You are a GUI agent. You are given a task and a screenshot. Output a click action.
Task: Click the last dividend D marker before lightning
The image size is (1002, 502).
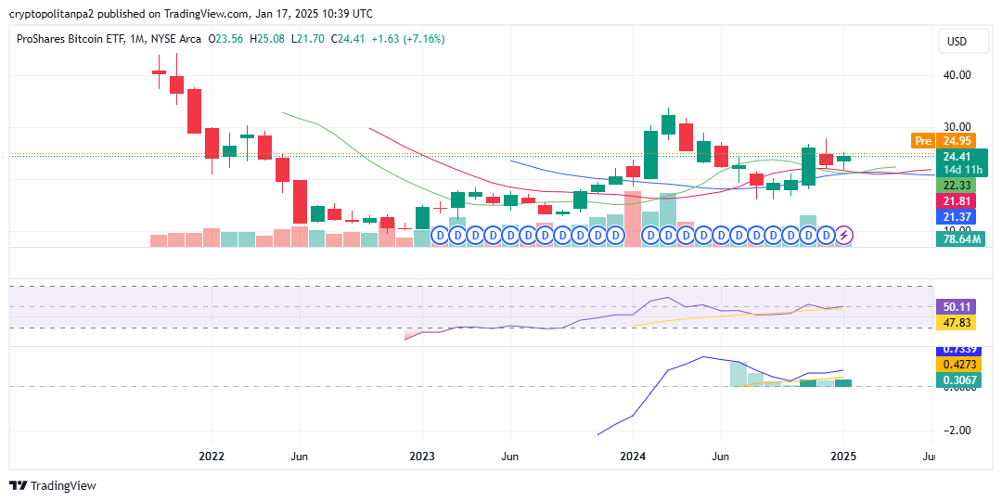pos(826,236)
